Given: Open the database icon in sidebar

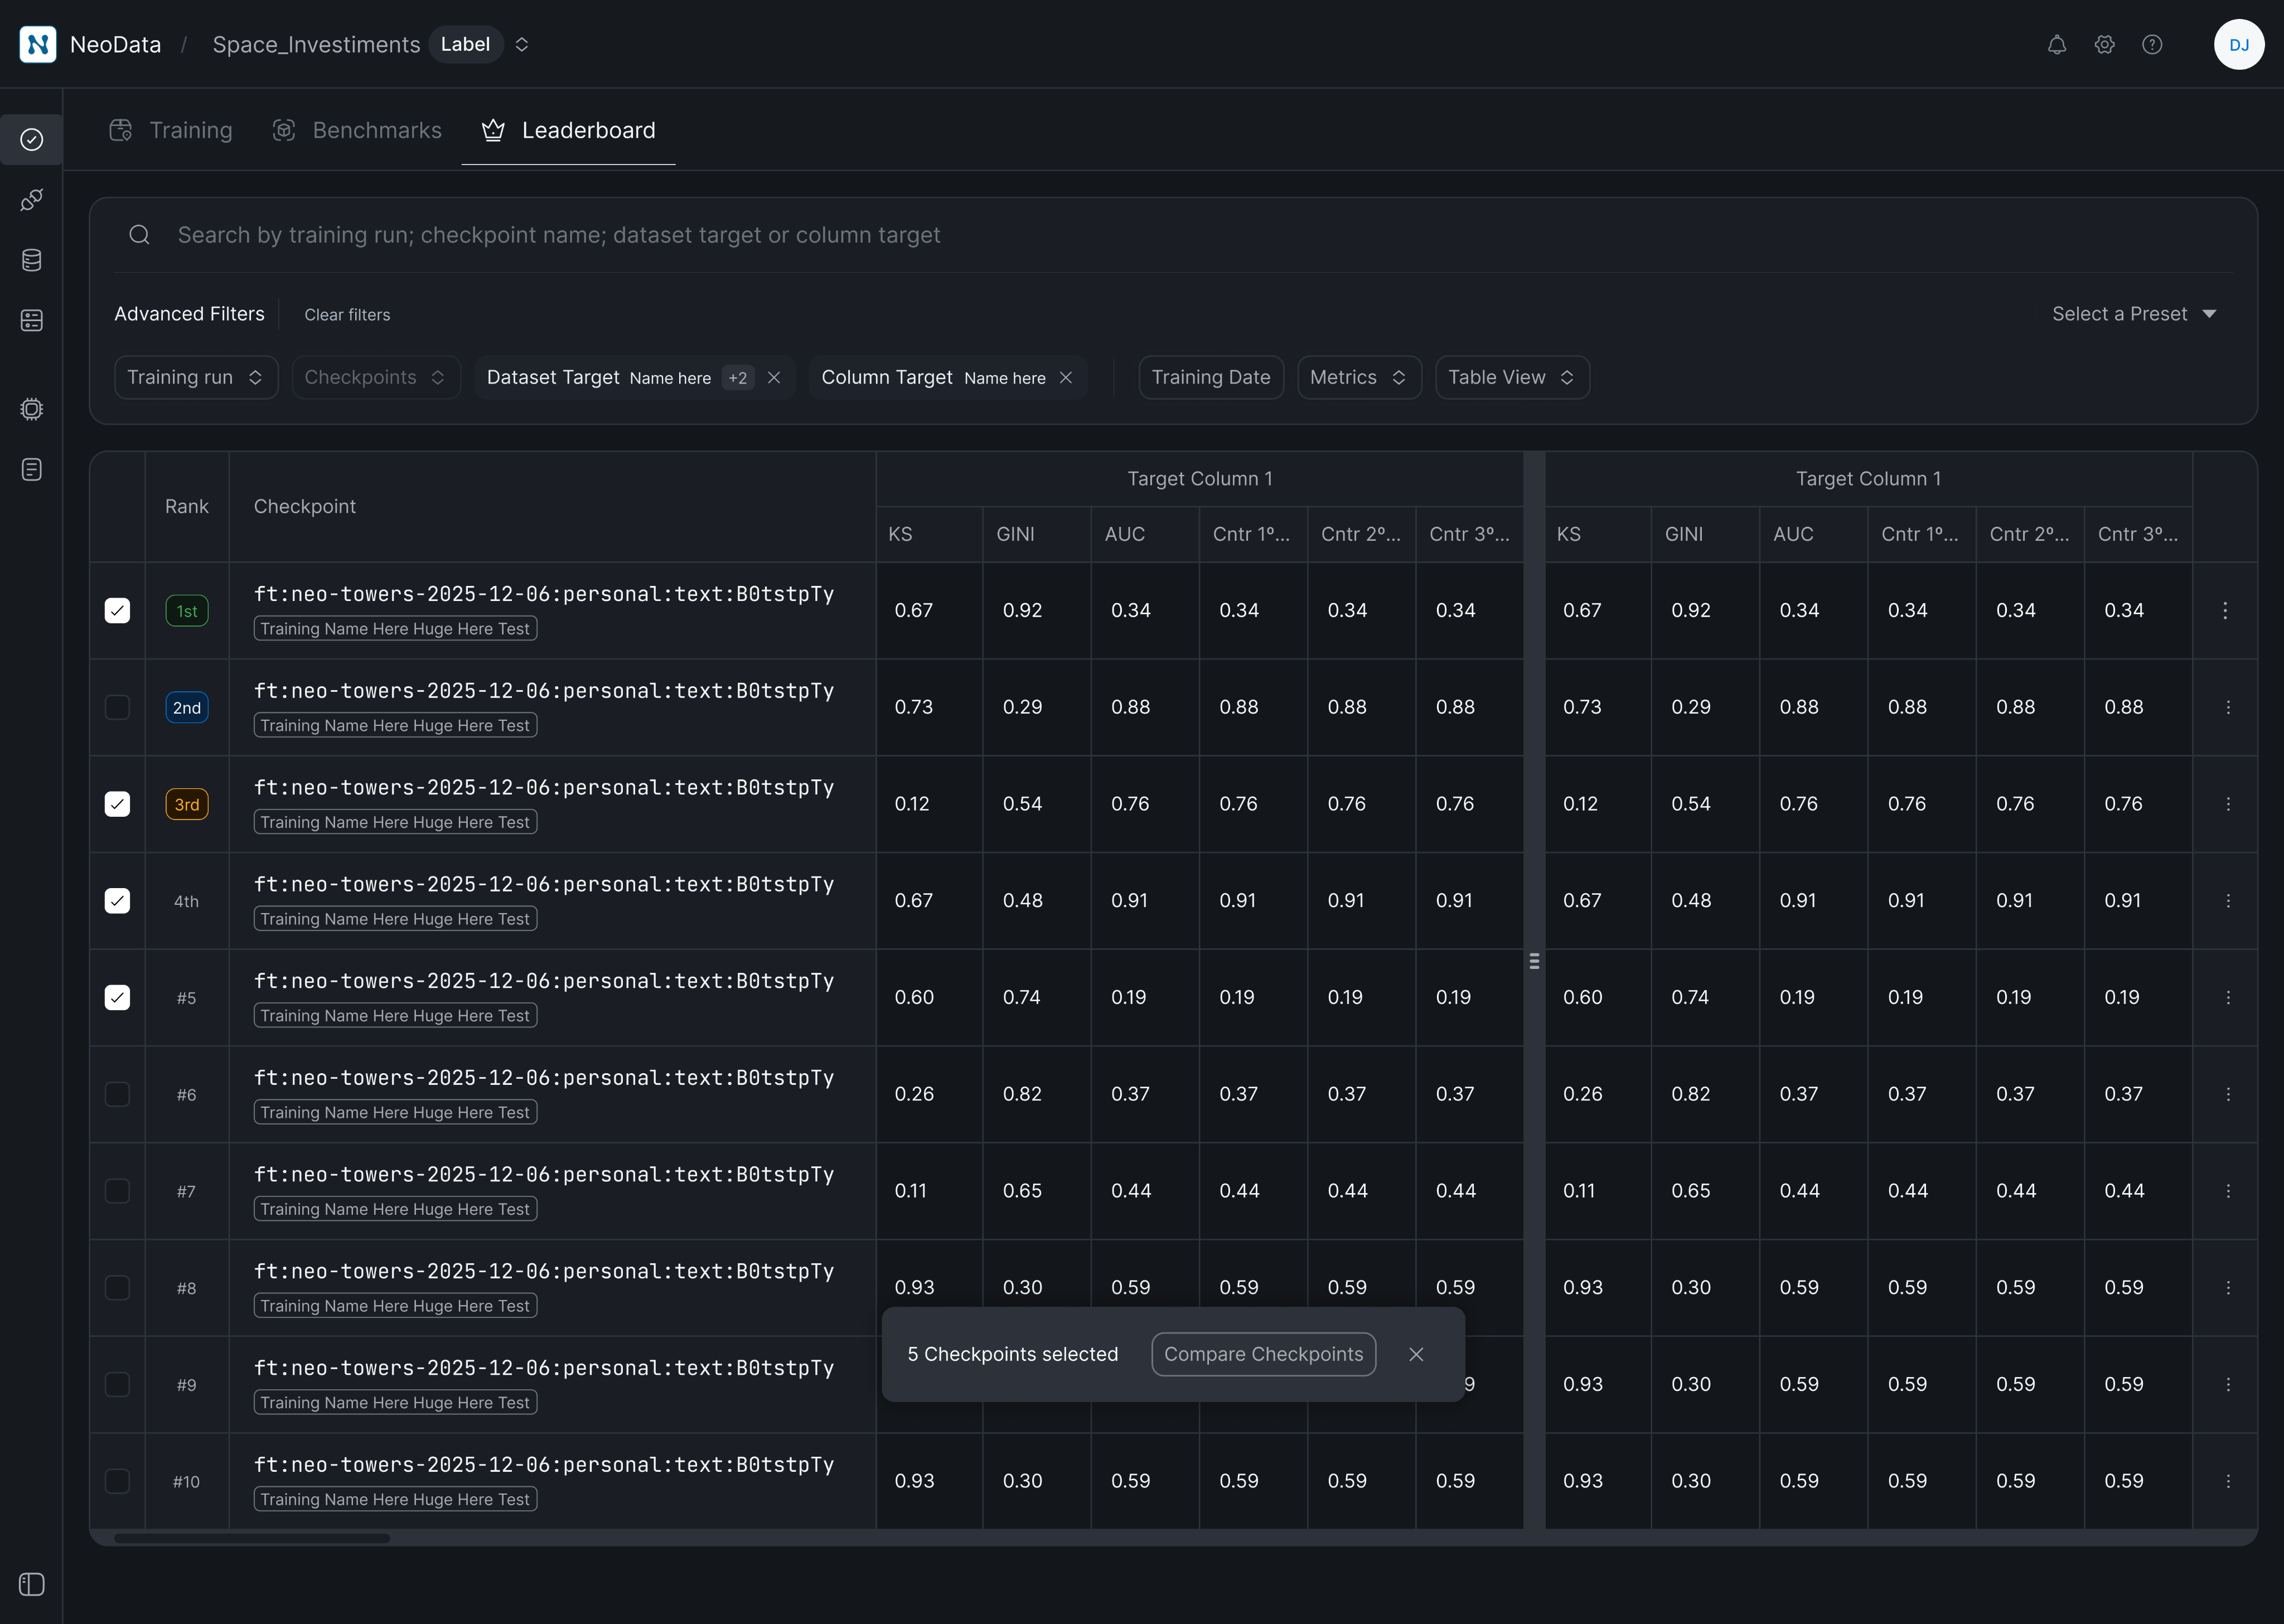Looking at the screenshot, I should click(32, 260).
